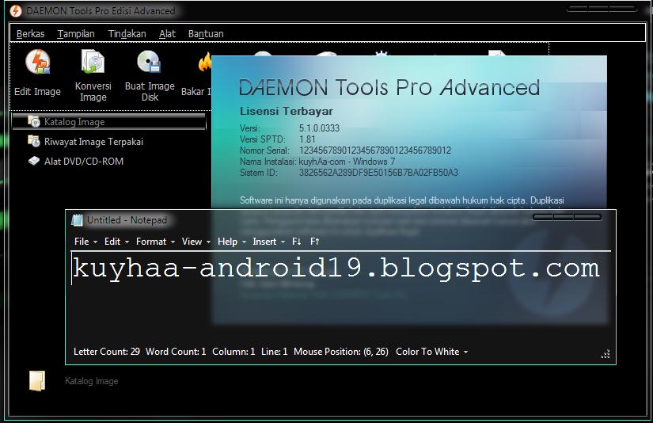Click the F↑ increase font button
Screen dimensions: 653x423
[x=314, y=242]
